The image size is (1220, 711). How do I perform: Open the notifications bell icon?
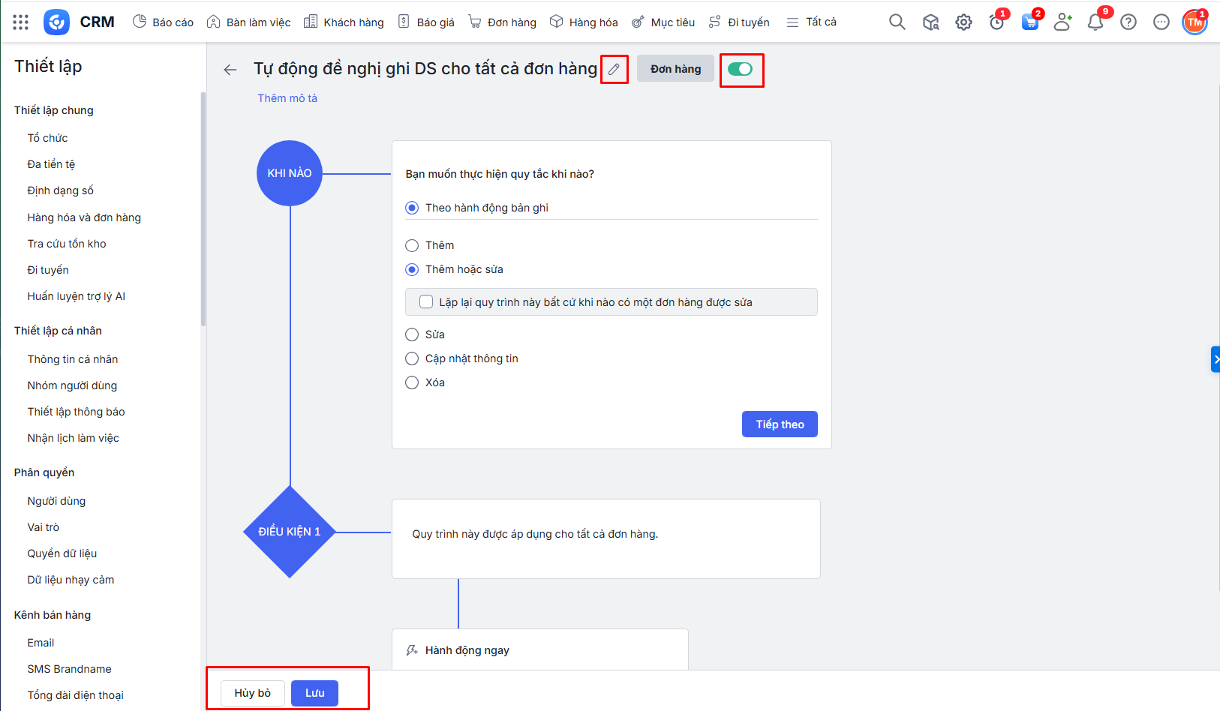click(1095, 22)
